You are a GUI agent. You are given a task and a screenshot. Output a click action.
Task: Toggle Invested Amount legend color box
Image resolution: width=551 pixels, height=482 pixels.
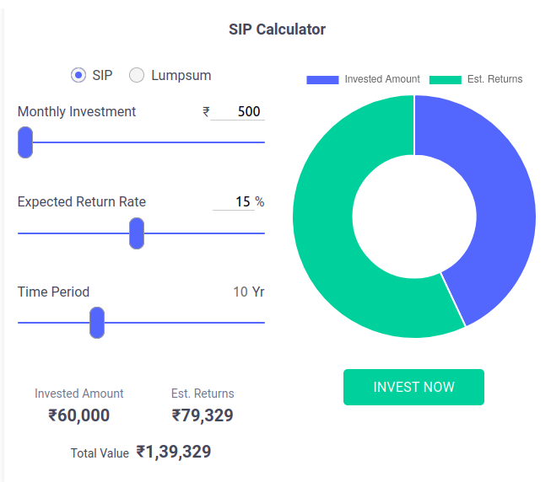322,79
